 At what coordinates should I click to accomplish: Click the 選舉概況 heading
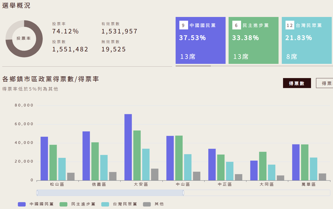[x=16, y=6]
